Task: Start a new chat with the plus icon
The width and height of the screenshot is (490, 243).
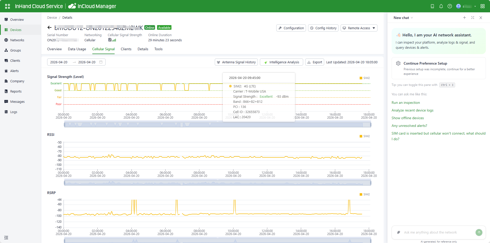Action: [464, 18]
